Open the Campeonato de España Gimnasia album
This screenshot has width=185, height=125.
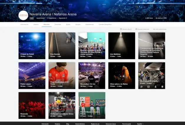click(152, 46)
